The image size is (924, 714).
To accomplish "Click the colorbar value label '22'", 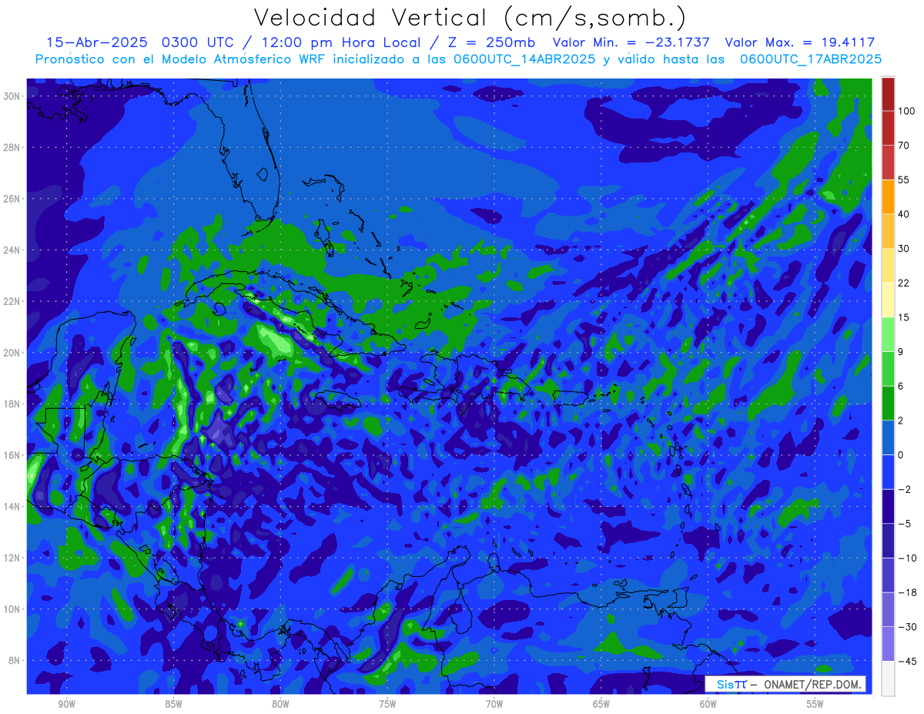I will coord(904,283).
